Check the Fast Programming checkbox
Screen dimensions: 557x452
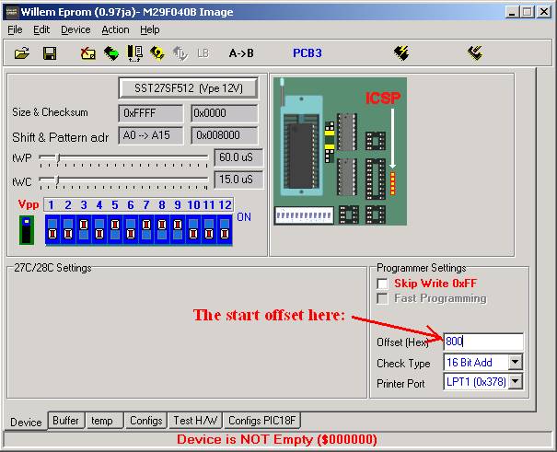[x=383, y=298]
